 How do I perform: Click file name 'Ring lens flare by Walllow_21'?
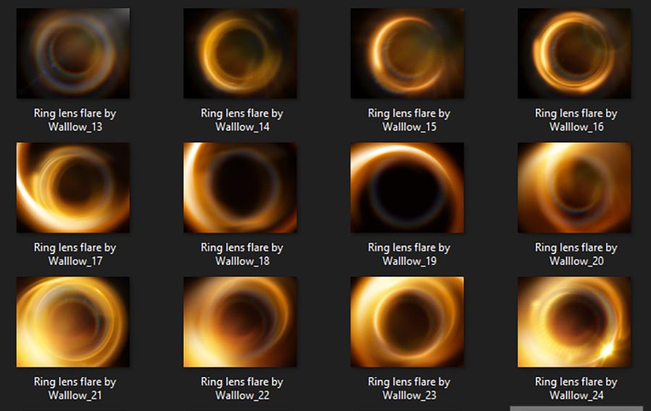point(75,388)
